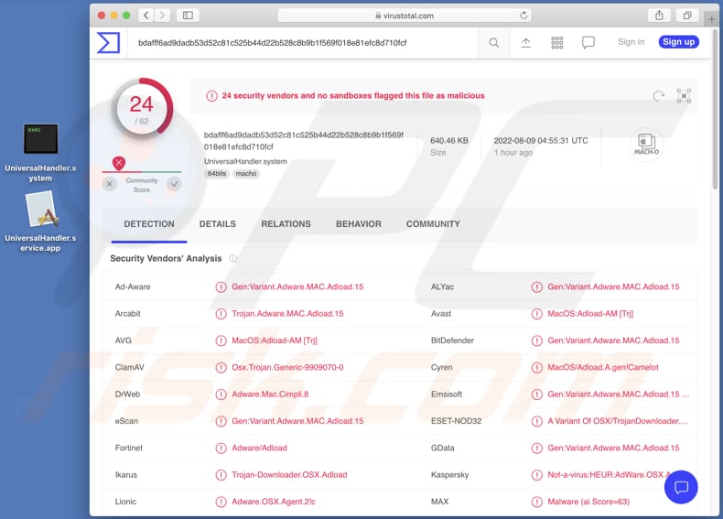
Task: Open the DETECTION tab
Action: pos(149,224)
